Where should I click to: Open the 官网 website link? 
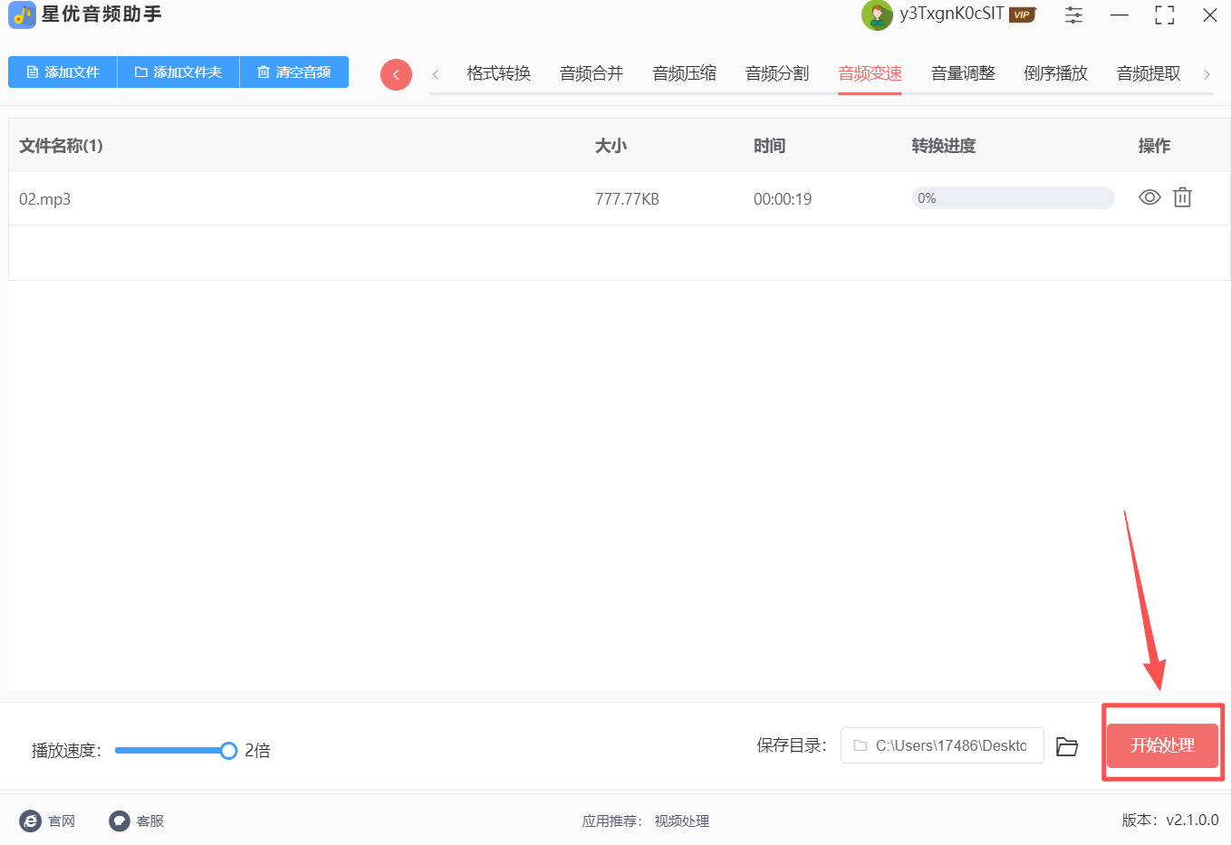[x=48, y=821]
